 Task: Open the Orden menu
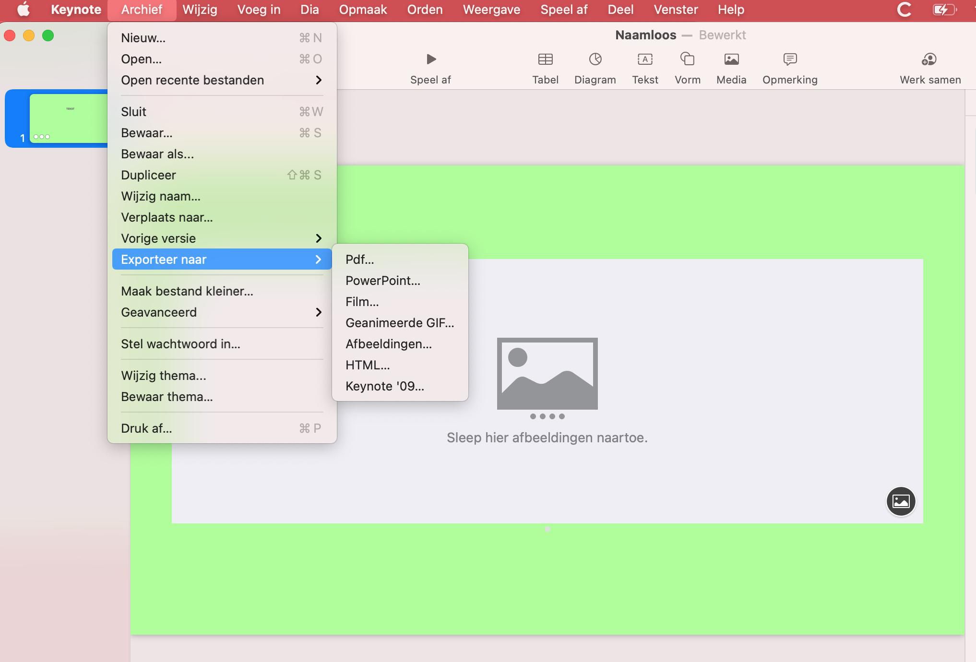[x=425, y=10]
